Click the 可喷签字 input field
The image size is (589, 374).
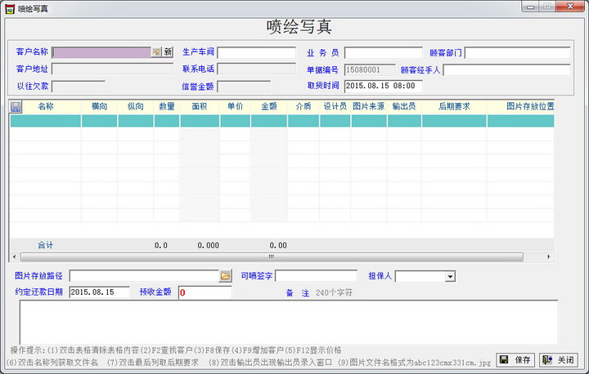pos(317,276)
